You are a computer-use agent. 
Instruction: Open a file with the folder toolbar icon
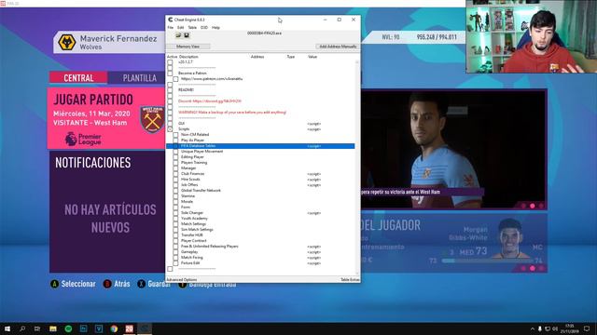coord(178,35)
